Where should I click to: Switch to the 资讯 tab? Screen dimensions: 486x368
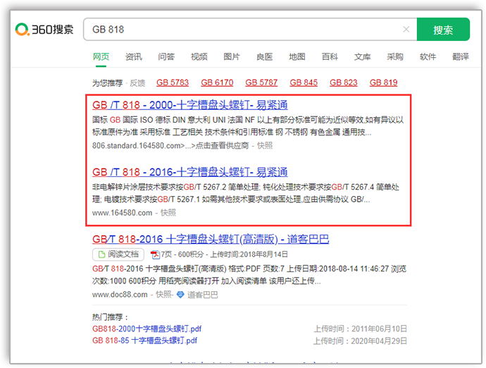tap(133, 56)
